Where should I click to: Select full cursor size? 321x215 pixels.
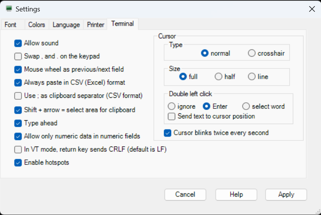coord(183,76)
